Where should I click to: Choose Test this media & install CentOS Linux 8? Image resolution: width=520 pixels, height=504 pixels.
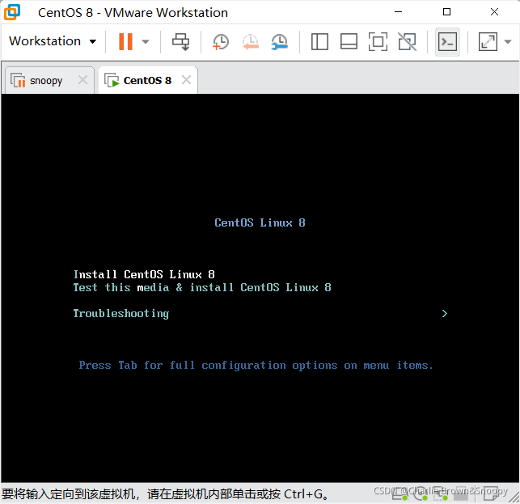tap(202, 287)
